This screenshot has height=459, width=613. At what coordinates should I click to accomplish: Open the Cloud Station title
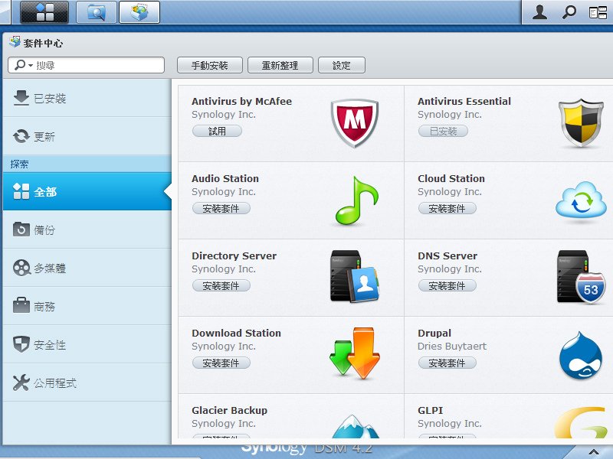(x=451, y=179)
